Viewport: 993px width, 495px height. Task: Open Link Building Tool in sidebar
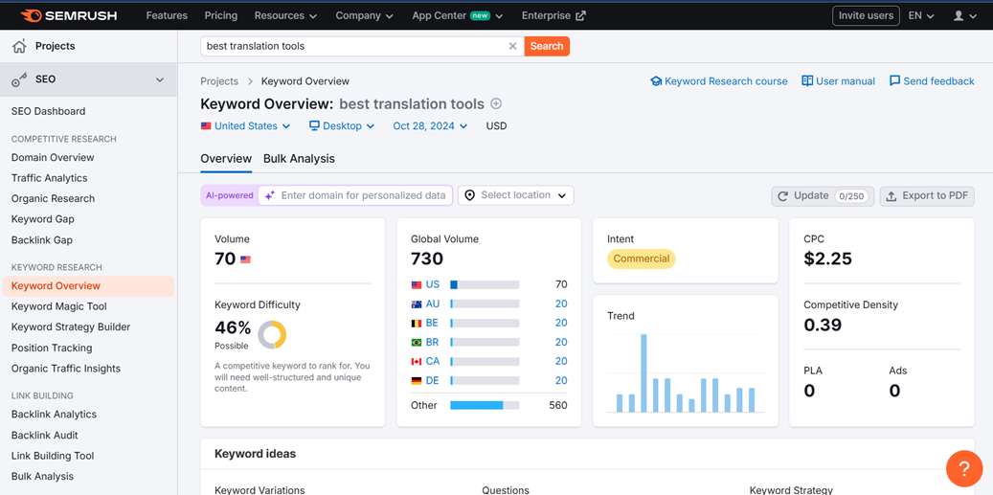pos(53,456)
